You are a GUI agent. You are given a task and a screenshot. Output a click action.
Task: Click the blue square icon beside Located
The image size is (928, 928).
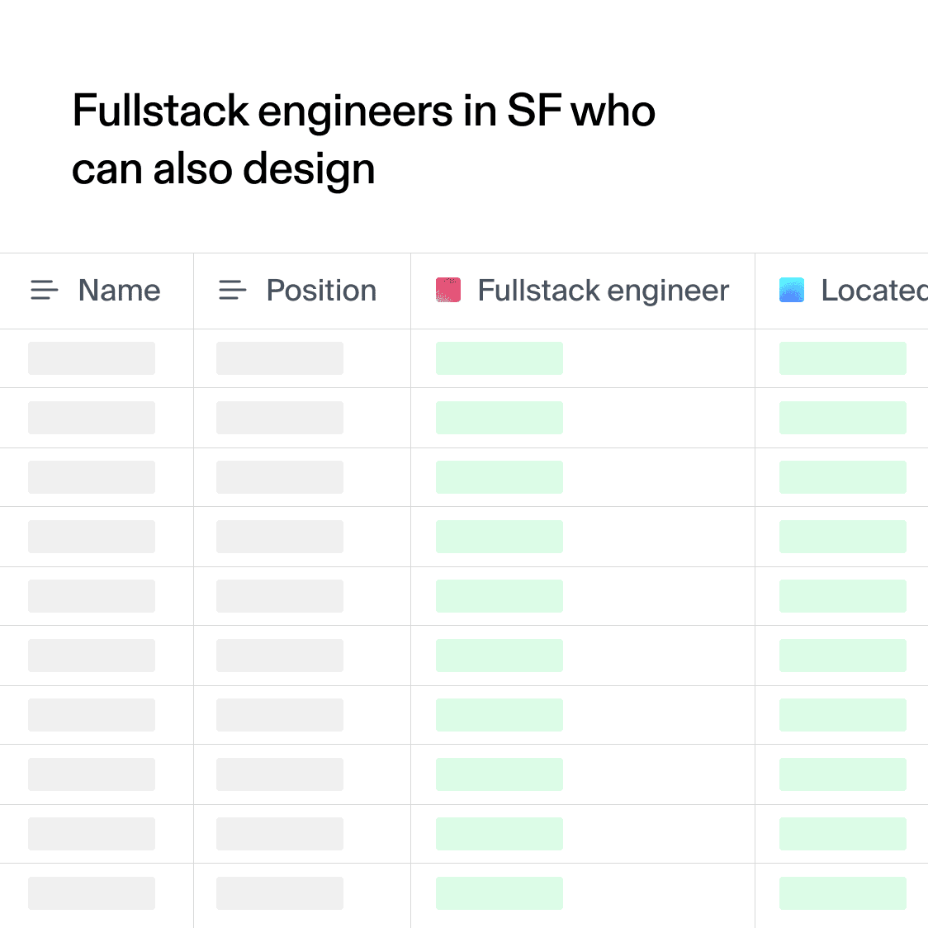coord(792,291)
